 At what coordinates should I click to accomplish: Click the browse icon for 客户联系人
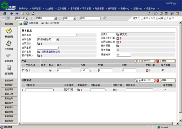[38, 55]
